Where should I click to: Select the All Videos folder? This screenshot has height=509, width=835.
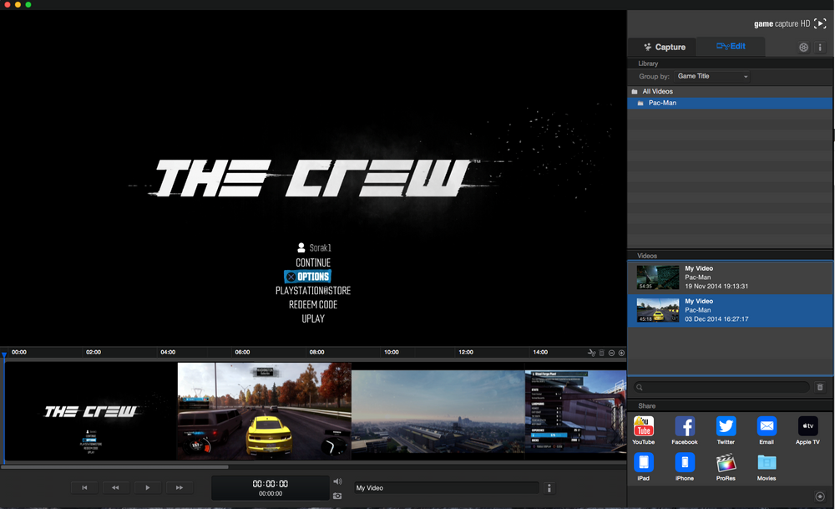pos(730,92)
